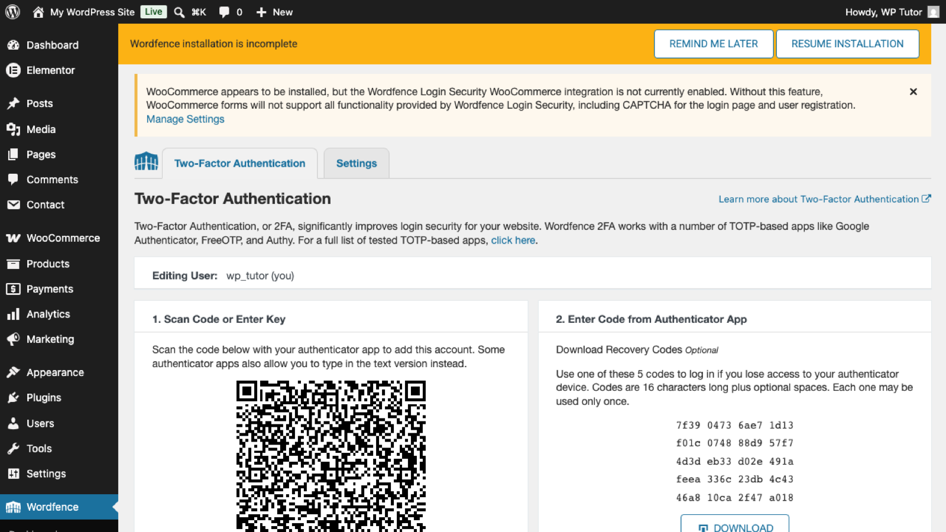946x532 pixels.
Task: Open the WordPress logo menu
Action: [12, 12]
